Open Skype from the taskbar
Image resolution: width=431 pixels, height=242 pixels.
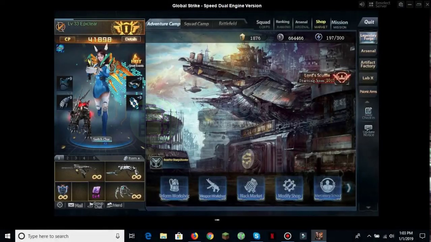257,236
